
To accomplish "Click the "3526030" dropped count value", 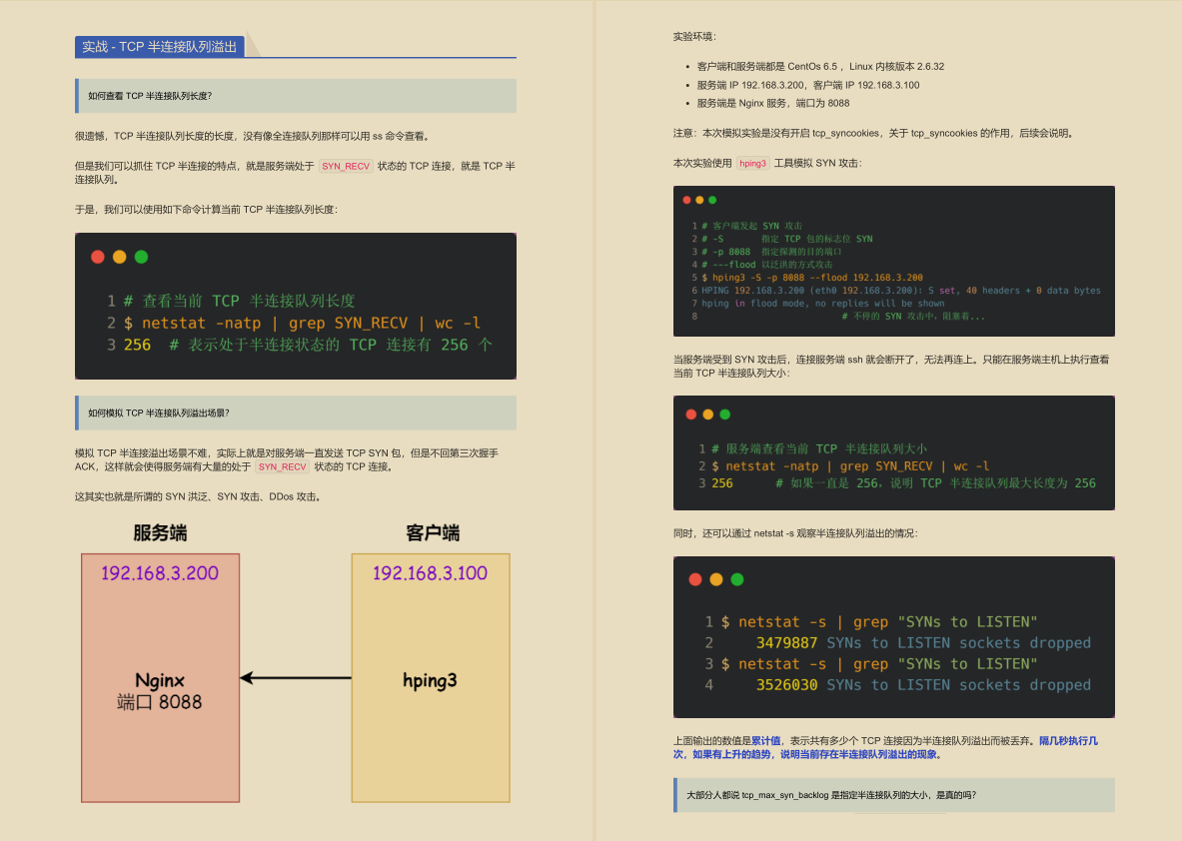I will [787, 685].
